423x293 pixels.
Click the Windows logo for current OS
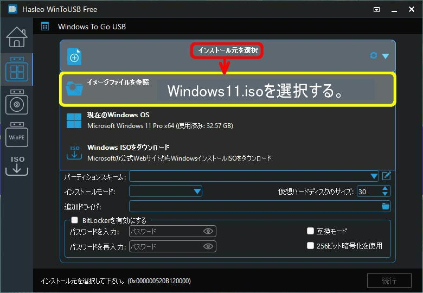click(74, 120)
